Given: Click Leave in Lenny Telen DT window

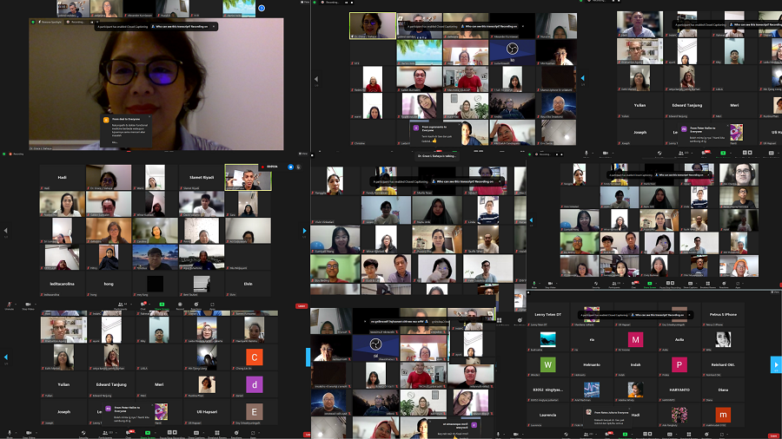Looking at the screenshot, I should pyautogui.click(x=773, y=436).
